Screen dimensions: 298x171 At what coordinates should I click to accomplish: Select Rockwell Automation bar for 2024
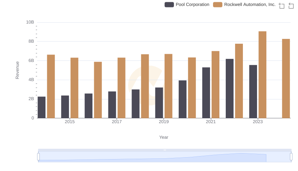pyautogui.click(x=286, y=79)
